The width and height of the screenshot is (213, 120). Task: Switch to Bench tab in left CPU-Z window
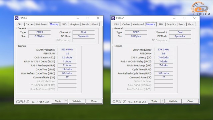[x=85, y=24]
